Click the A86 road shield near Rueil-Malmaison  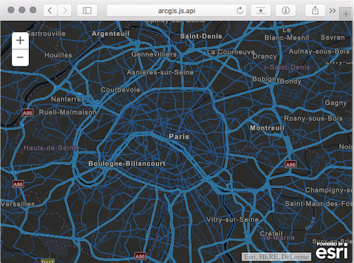pyautogui.click(x=28, y=113)
